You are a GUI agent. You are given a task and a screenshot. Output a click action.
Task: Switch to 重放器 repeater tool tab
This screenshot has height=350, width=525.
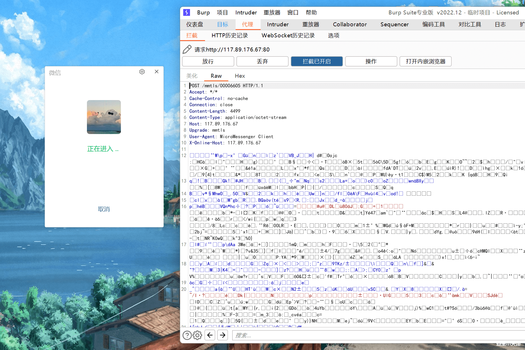coord(311,24)
